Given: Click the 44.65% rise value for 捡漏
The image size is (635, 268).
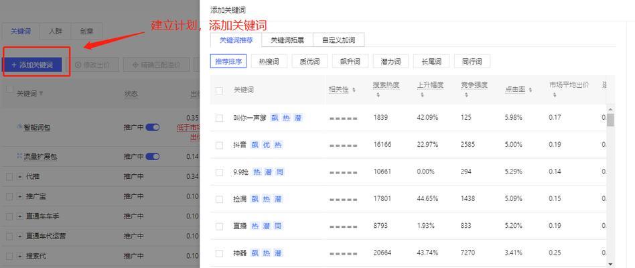Looking at the screenshot, I should [427, 198].
